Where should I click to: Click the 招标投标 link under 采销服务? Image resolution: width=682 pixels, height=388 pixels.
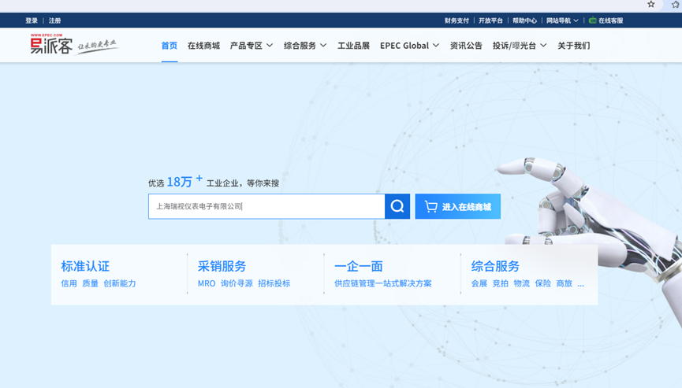click(x=274, y=283)
